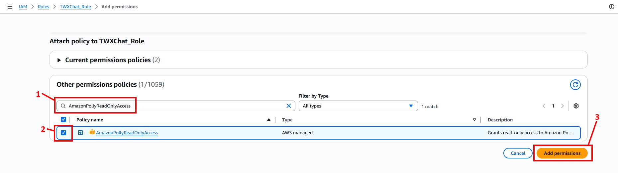Click the info icon at top right
The image size is (618, 173).
pyautogui.click(x=611, y=7)
